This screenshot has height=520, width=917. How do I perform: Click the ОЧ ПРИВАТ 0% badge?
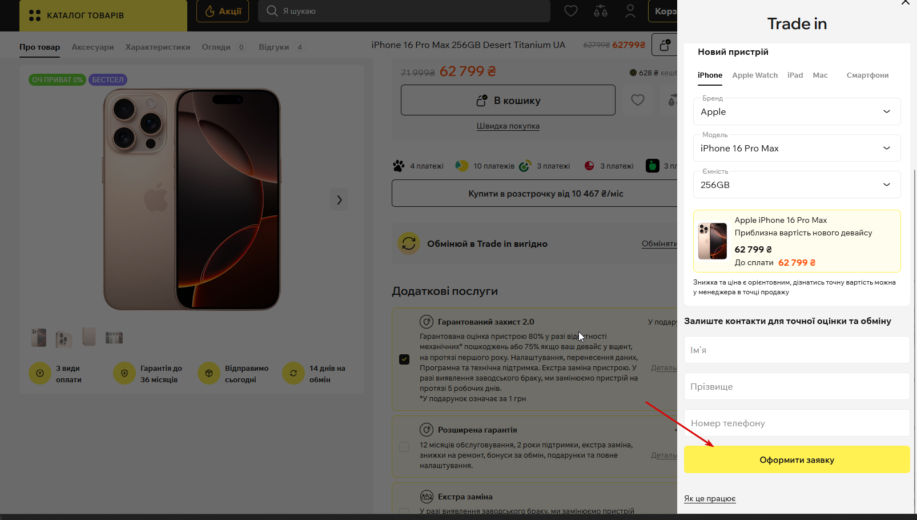tap(57, 80)
